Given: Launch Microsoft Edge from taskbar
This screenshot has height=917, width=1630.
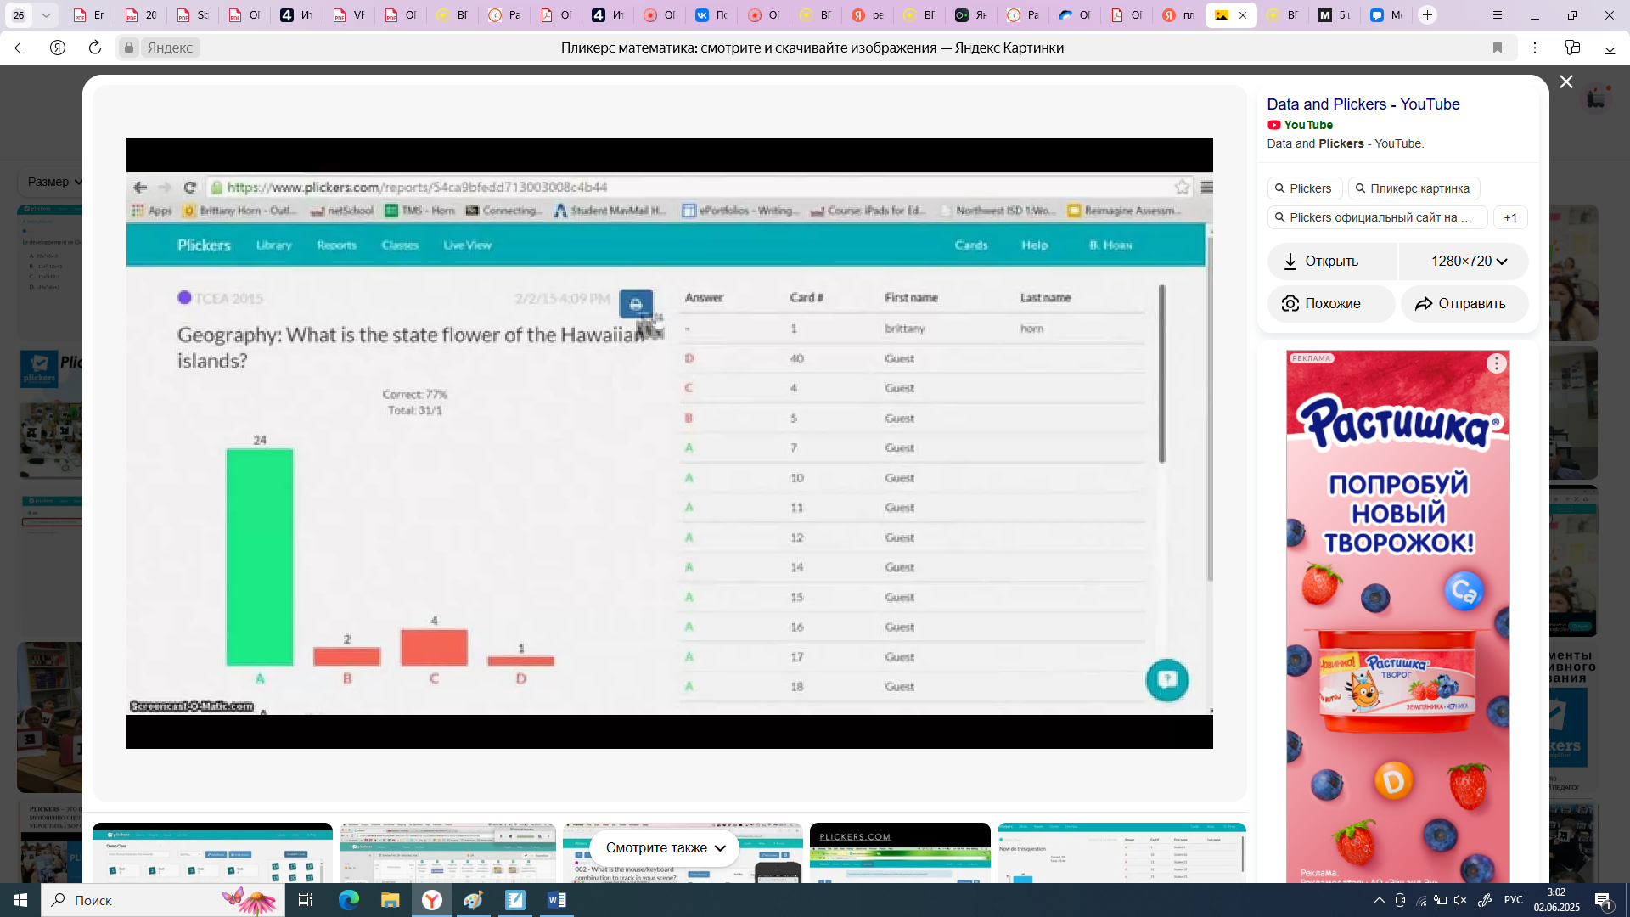Looking at the screenshot, I should (x=348, y=900).
